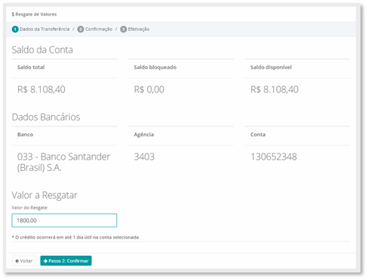The image size is (368, 280).
Task: Select Dados da Transferência step label
Action: 44,29
